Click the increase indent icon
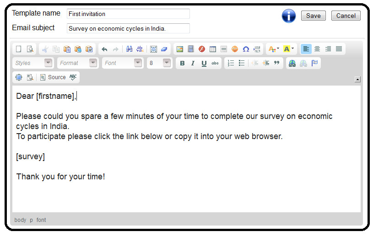Screen dimensions: 384x237 pyautogui.click(x=266, y=63)
